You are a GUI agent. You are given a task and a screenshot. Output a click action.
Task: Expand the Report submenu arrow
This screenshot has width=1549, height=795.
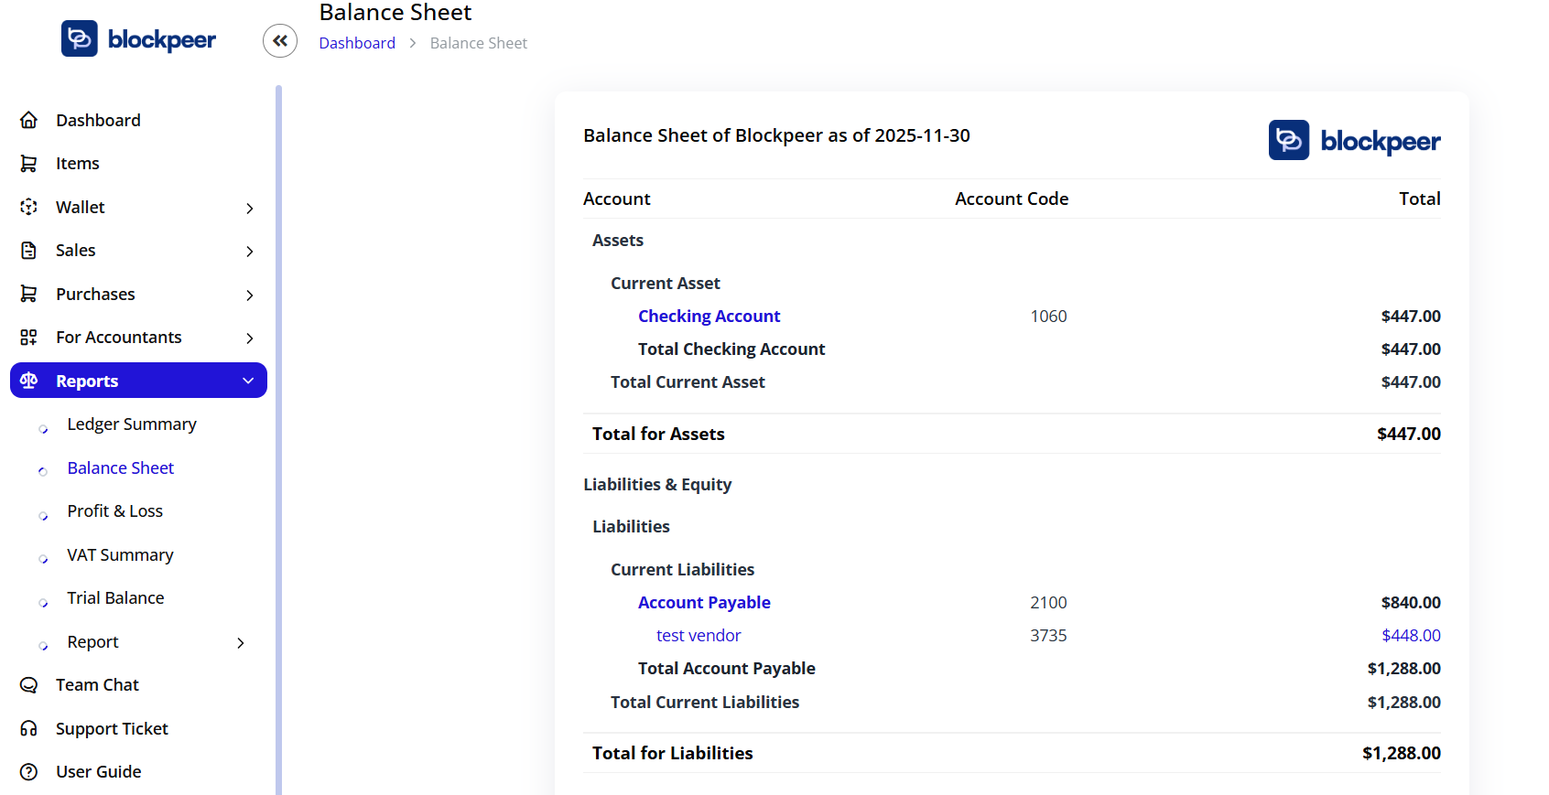241,643
